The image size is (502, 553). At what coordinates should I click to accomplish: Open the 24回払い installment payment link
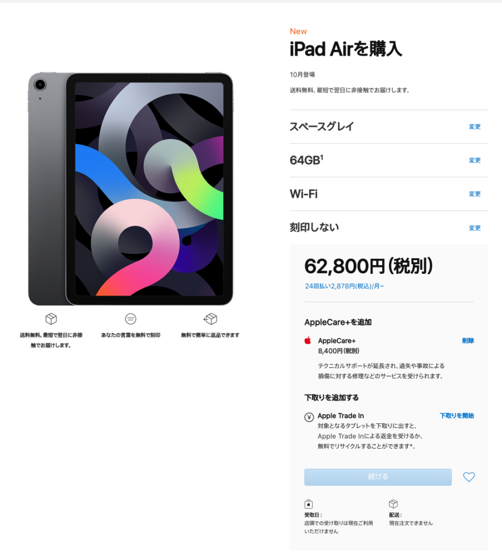pos(344,286)
